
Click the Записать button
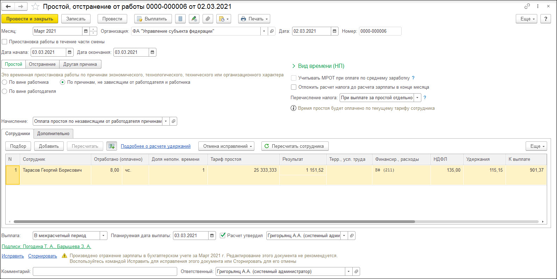click(x=76, y=19)
